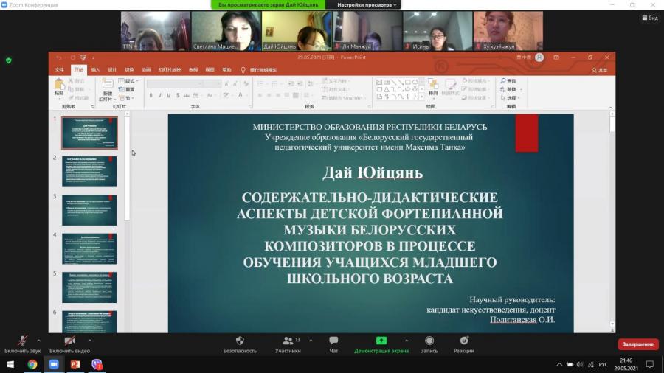This screenshot has width=664, height=373.
Task: Open Chrome from the Windows taskbar
Action: coord(32,364)
